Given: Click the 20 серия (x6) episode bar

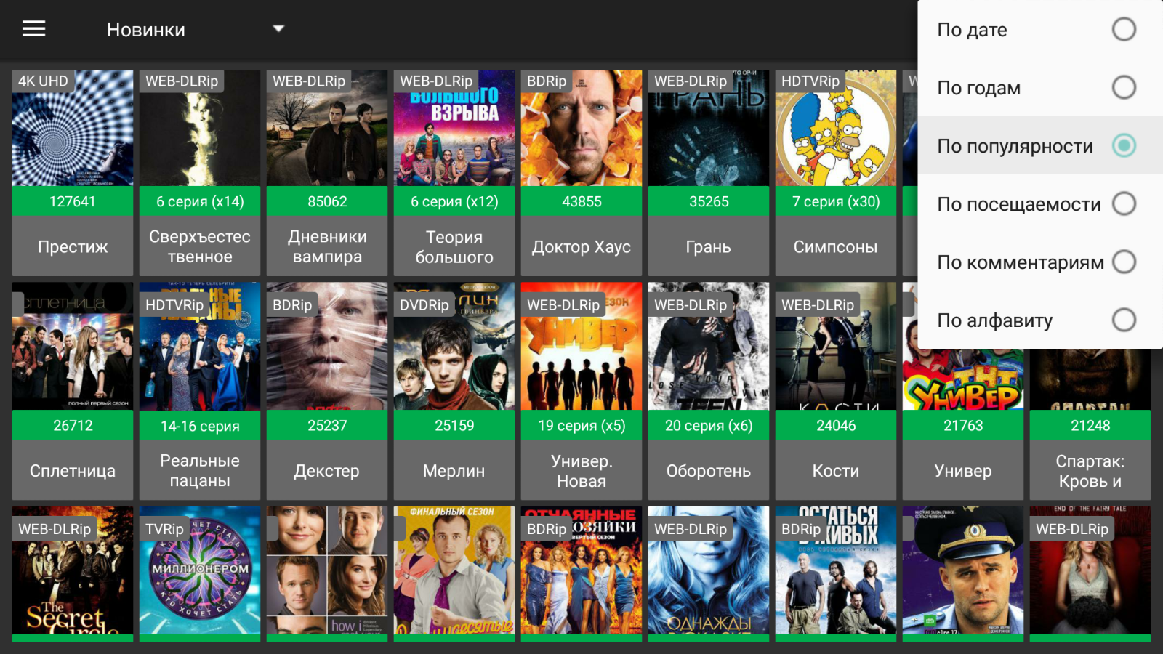Looking at the screenshot, I should 709,425.
